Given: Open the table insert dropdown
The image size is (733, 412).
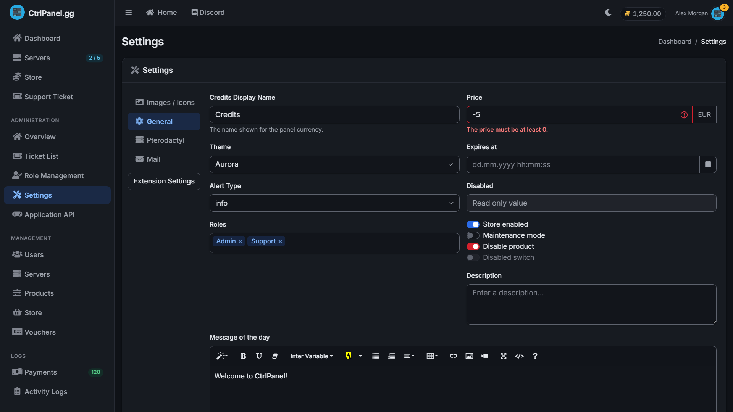Looking at the screenshot, I should (432, 356).
